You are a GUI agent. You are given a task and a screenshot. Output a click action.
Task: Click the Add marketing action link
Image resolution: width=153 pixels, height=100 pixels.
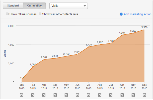point(137,14)
